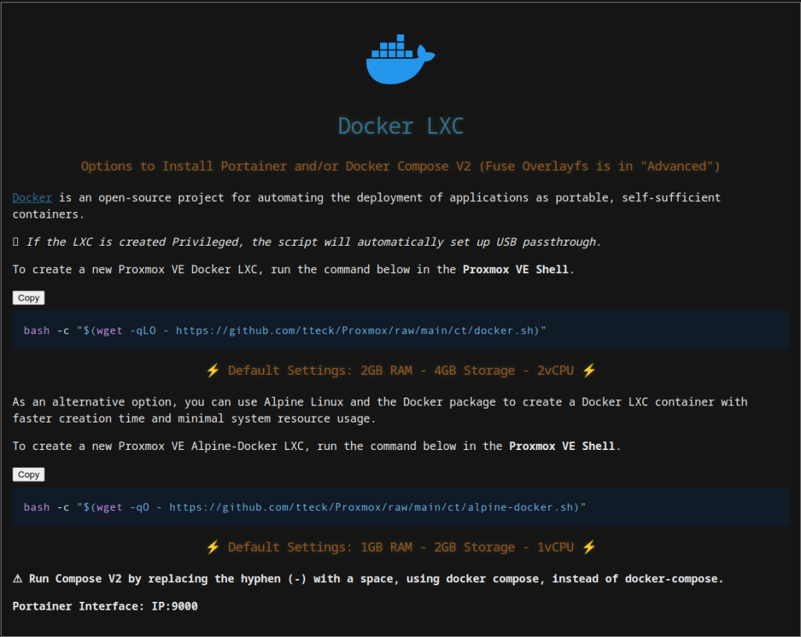Click the 'Options to Install Portainer' subtitle
The height and width of the screenshot is (637, 801).
pyautogui.click(x=400, y=166)
